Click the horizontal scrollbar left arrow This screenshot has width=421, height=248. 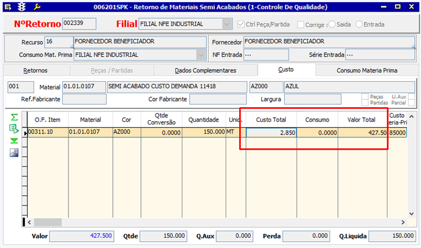coord(29,222)
